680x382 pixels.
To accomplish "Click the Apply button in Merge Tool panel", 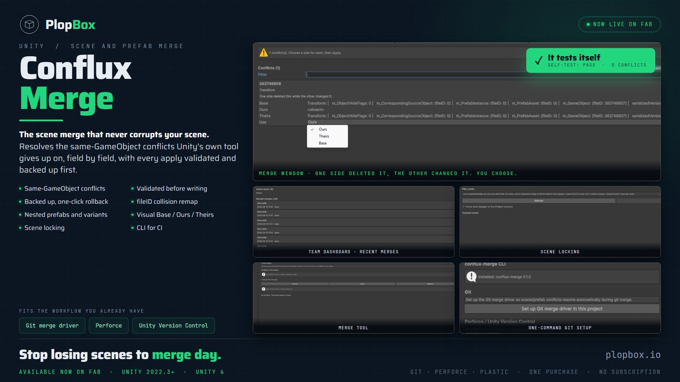I will coord(362,284).
